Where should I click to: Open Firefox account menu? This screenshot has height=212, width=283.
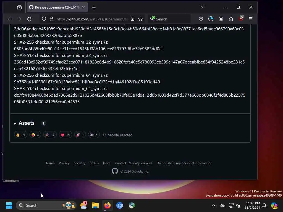(x=221, y=19)
